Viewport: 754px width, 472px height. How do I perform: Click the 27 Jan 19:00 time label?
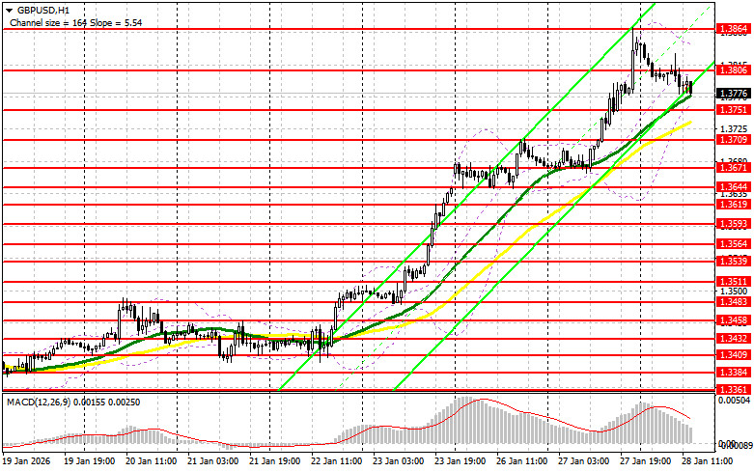tap(645, 461)
